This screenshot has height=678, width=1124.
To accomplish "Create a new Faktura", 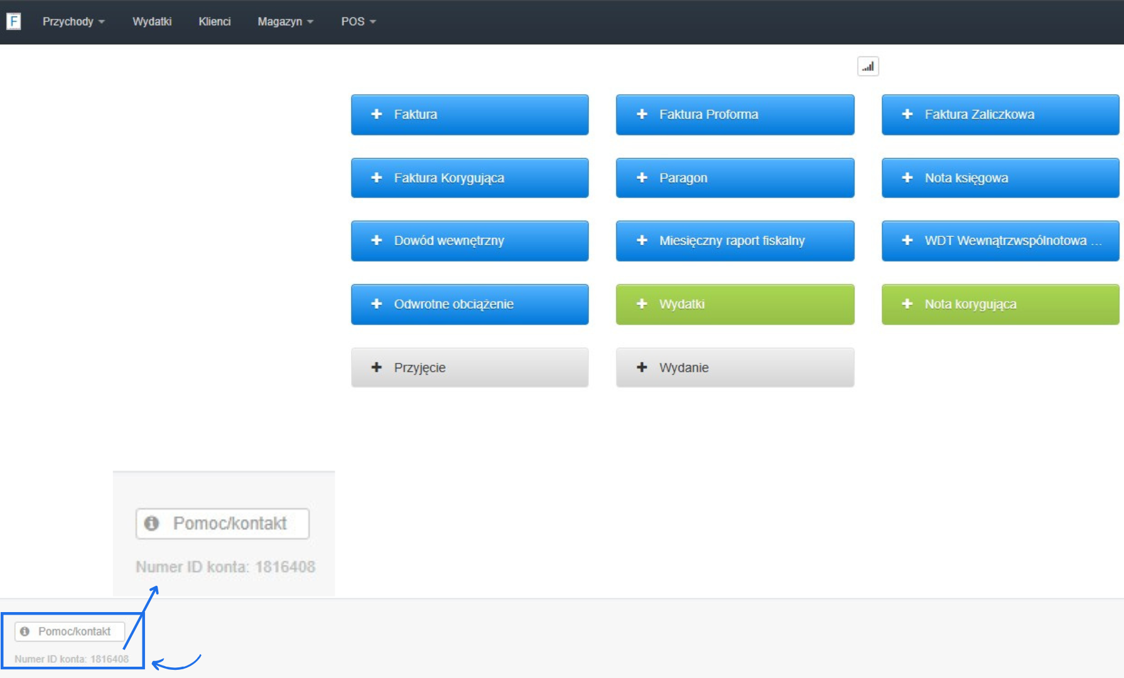I will pyautogui.click(x=470, y=114).
